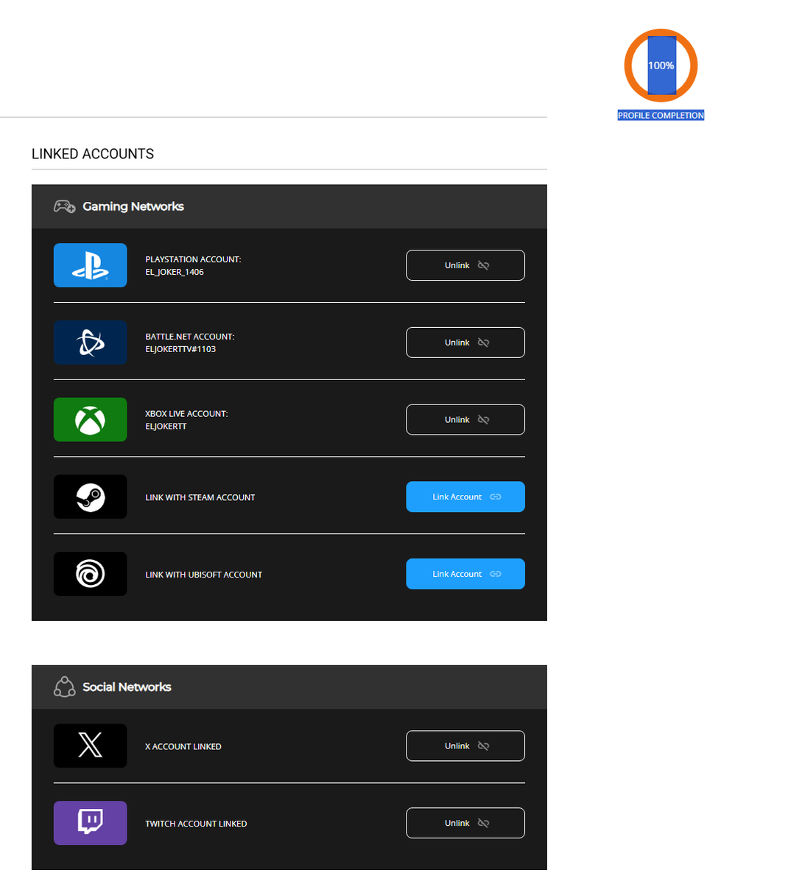Click the EL_JOKER_1406 PlayStation username
The height and width of the screenshot is (884, 791).
pyautogui.click(x=175, y=272)
